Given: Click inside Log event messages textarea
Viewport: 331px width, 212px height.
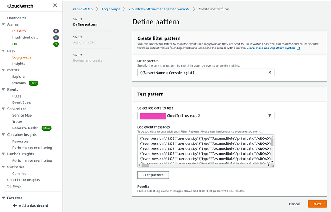Looking at the screenshot, I should (205, 149).
